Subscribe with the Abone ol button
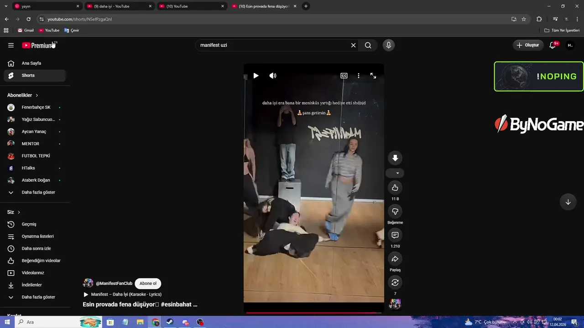This screenshot has width=584, height=328. click(x=148, y=283)
